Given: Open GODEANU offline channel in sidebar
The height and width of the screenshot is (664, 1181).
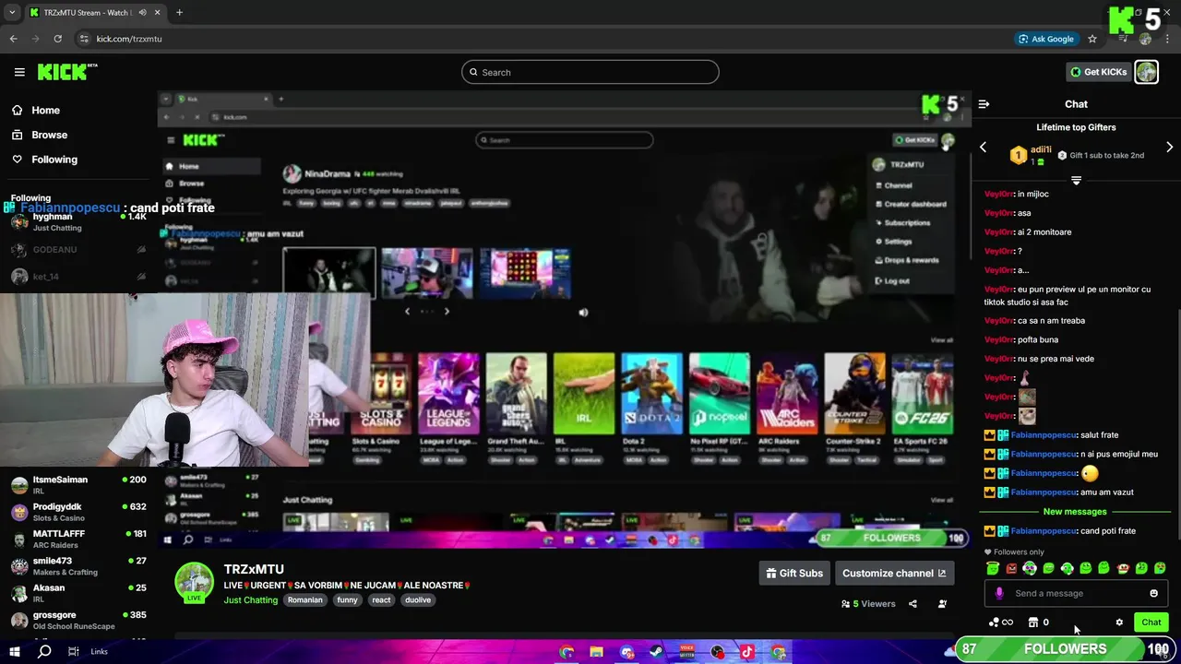Looking at the screenshot, I should pos(79,250).
